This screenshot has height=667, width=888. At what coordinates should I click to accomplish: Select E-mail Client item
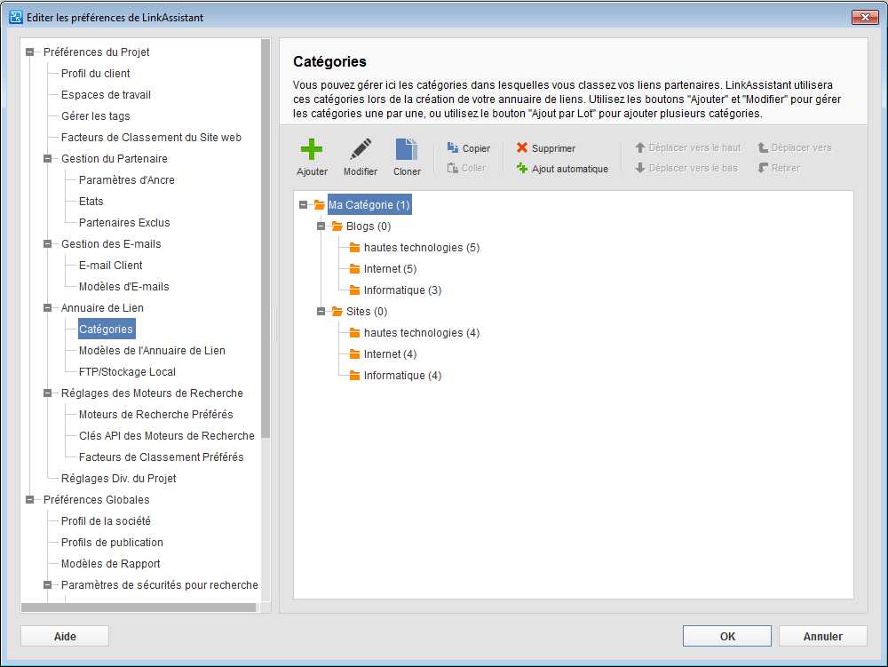coord(110,265)
